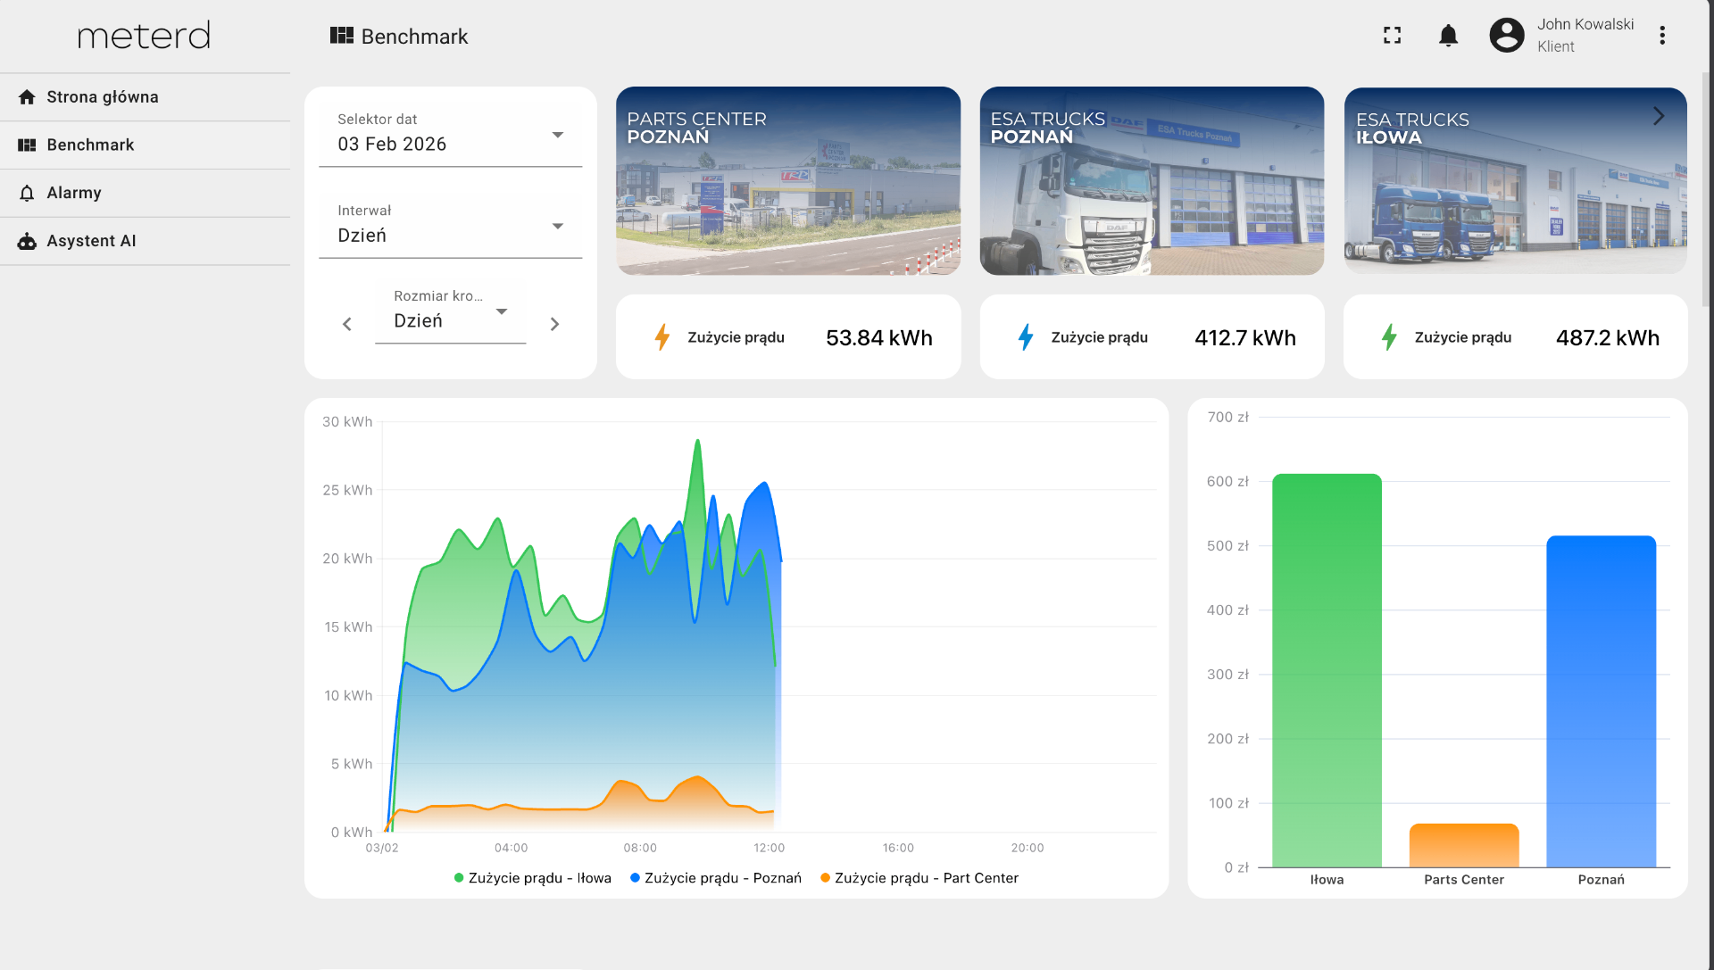Click the blue Poznań cost bar
Screen dimensions: 1714x970
[x=1601, y=701]
